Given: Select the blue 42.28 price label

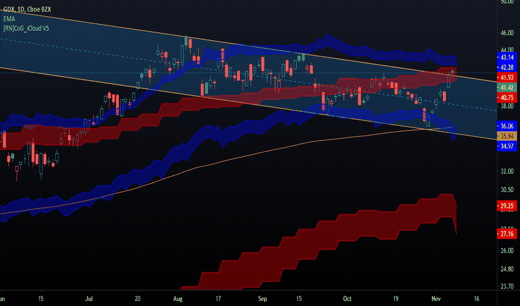Looking at the screenshot, I should coord(507,67).
